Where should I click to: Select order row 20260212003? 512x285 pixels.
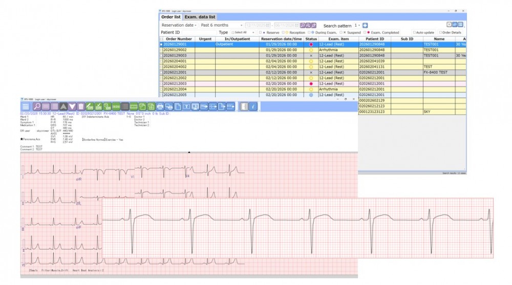click(313, 83)
